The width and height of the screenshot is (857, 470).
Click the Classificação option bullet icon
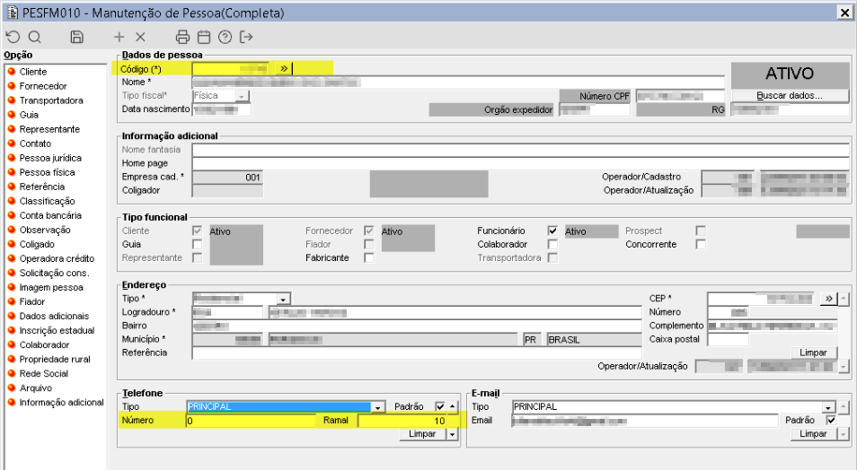(12, 201)
